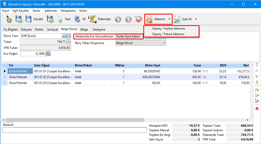Image resolution: width=261 pixels, height=144 pixels.
Task: Open the Hesaplama menu
Action: [68, 11]
